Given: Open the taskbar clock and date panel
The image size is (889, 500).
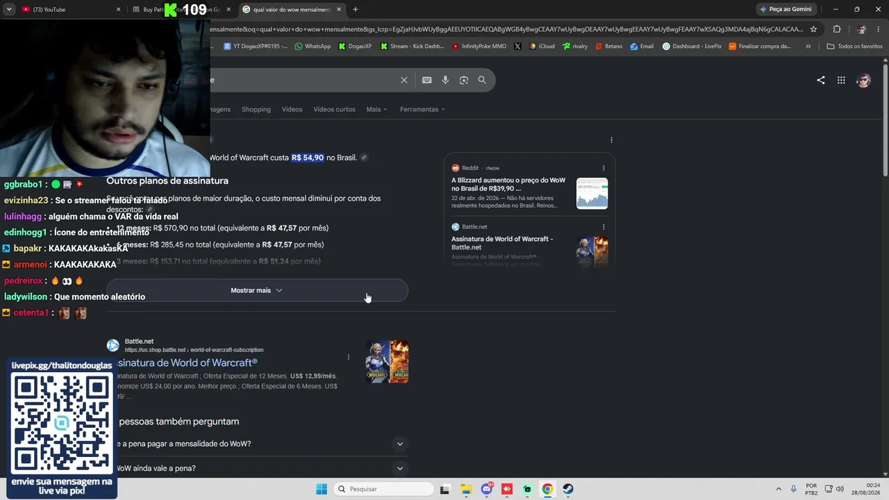Looking at the screenshot, I should (867, 489).
